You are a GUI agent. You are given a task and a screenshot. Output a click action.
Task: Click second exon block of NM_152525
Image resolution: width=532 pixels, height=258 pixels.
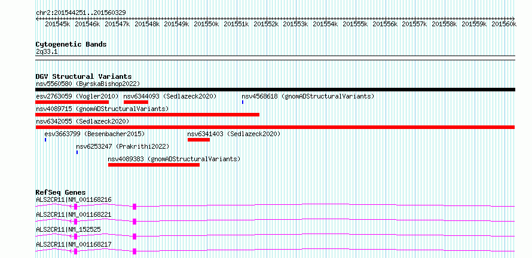click(134, 236)
